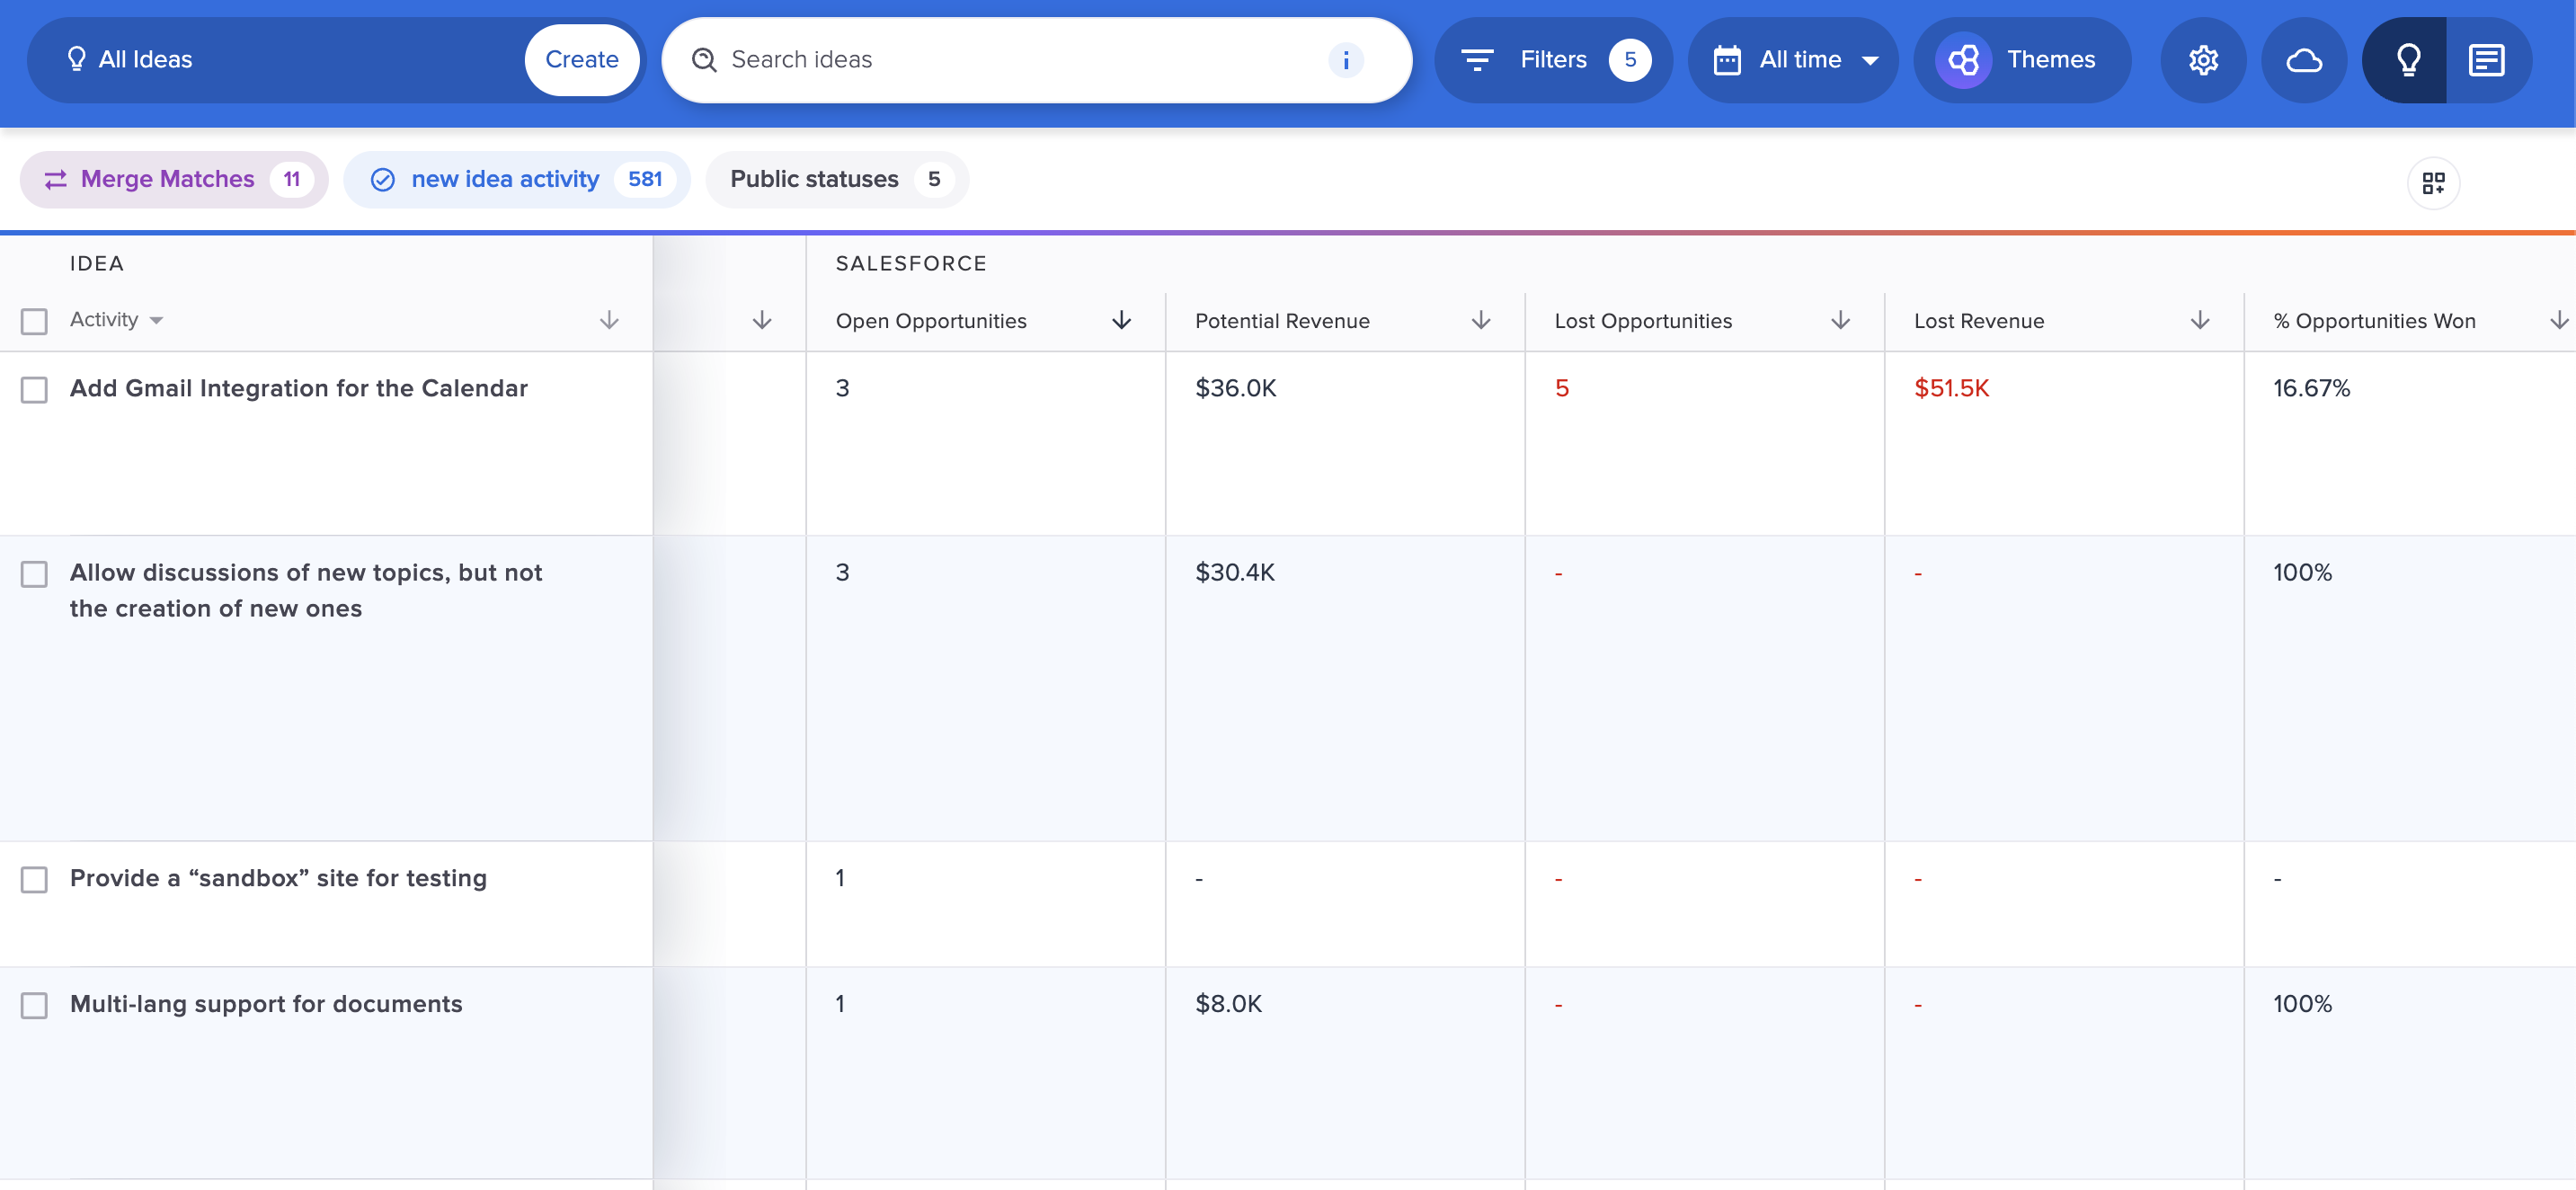Open the add columns grid icon
This screenshot has height=1190, width=2576.
(x=2432, y=183)
